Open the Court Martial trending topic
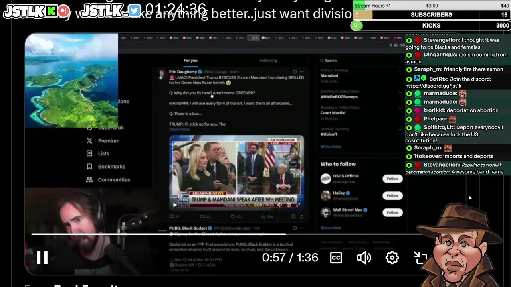The width and height of the screenshot is (511, 287). pyautogui.click(x=333, y=113)
